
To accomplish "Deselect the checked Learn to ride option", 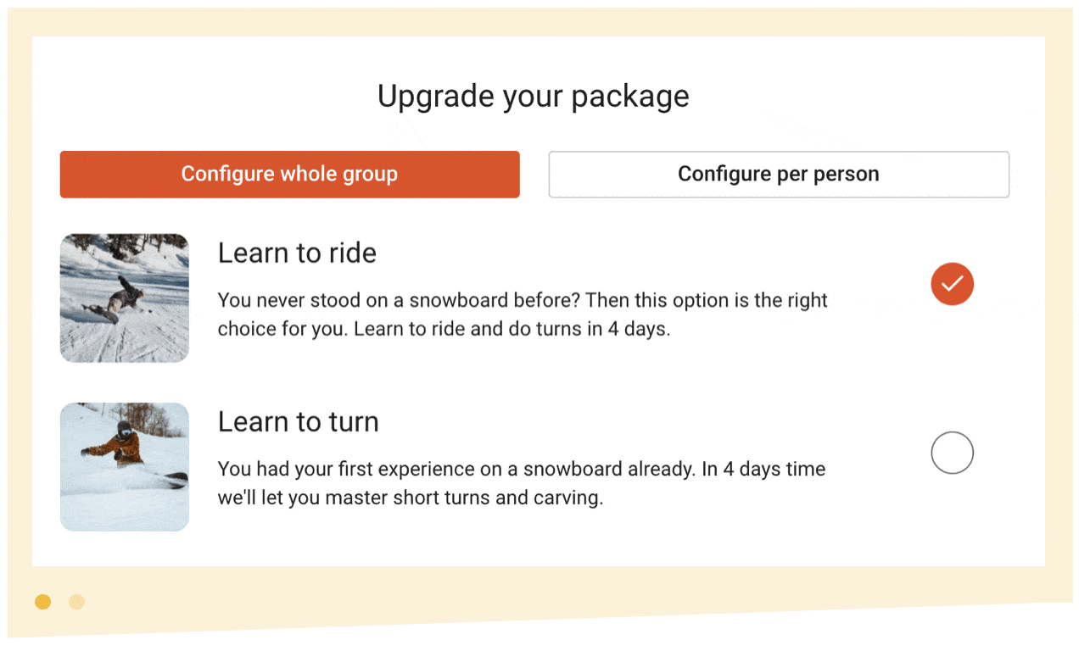I will pos(952,284).
